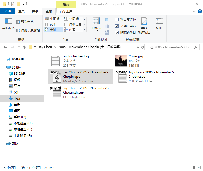203x171 pixels.
Task: Select Quick access in the sidebar
Action: tap(15, 59)
